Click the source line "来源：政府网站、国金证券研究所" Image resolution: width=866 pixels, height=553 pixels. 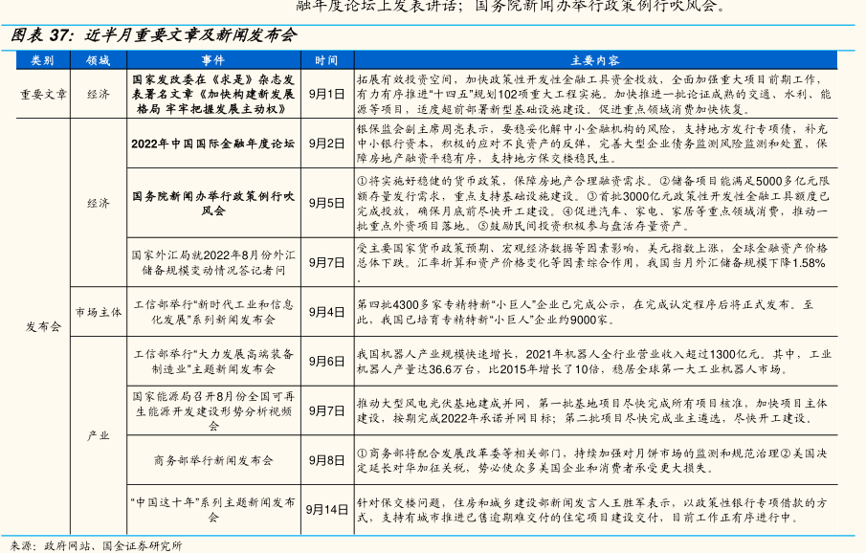[x=96, y=545]
